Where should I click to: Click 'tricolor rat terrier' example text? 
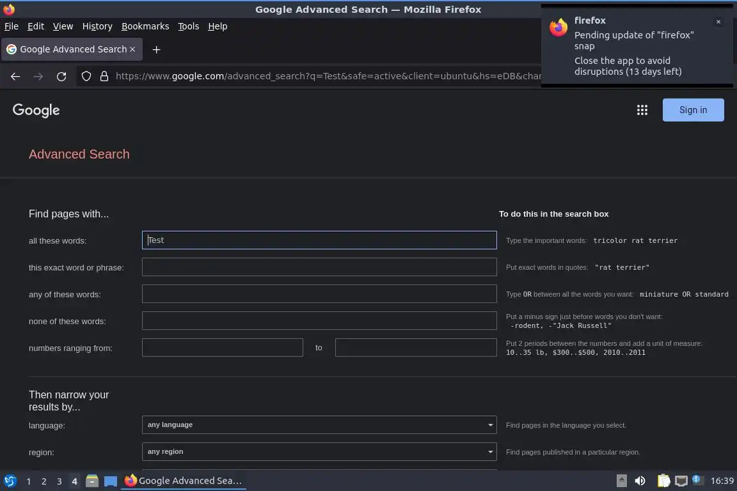[635, 240]
